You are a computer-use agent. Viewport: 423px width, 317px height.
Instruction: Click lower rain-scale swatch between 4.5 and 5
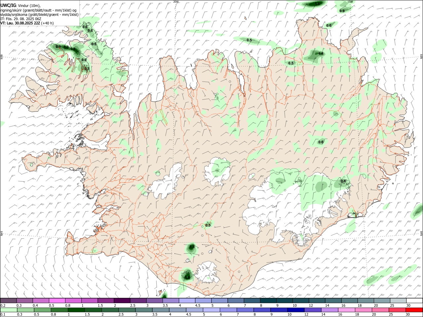click(195, 310)
